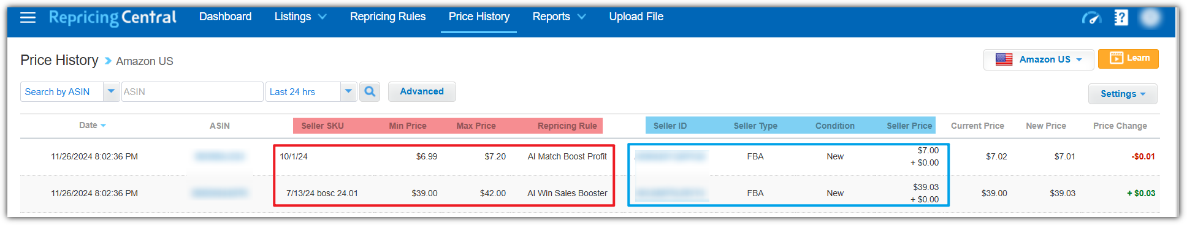
Task: Open the Upload File page
Action: click(636, 17)
